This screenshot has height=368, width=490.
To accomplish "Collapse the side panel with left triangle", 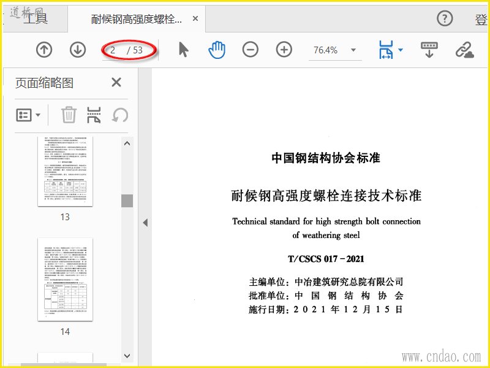I will point(145,223).
